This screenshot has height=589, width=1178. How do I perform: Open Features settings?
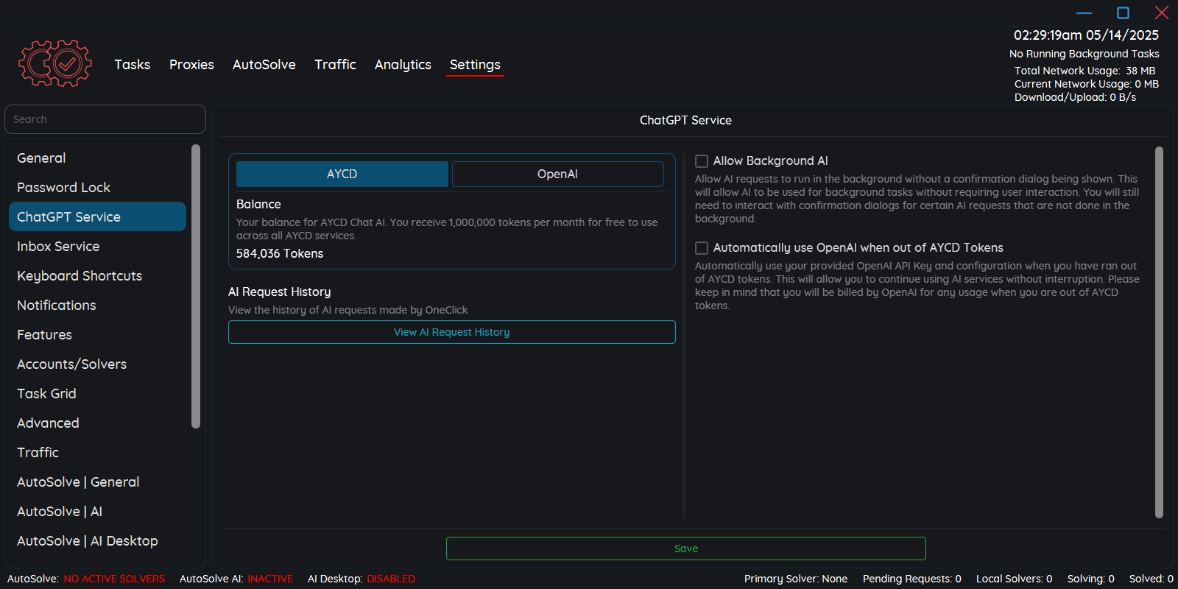(97, 334)
